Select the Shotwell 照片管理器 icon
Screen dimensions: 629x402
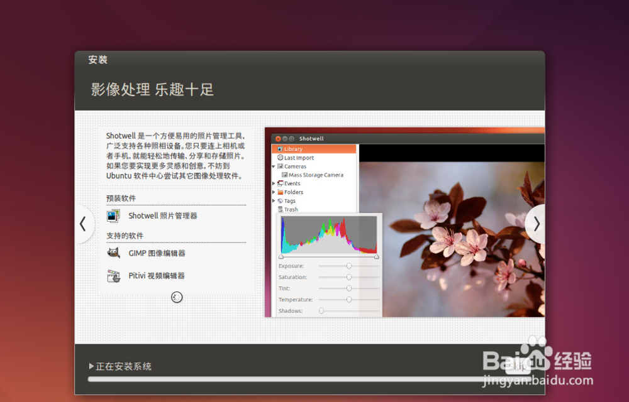113,216
